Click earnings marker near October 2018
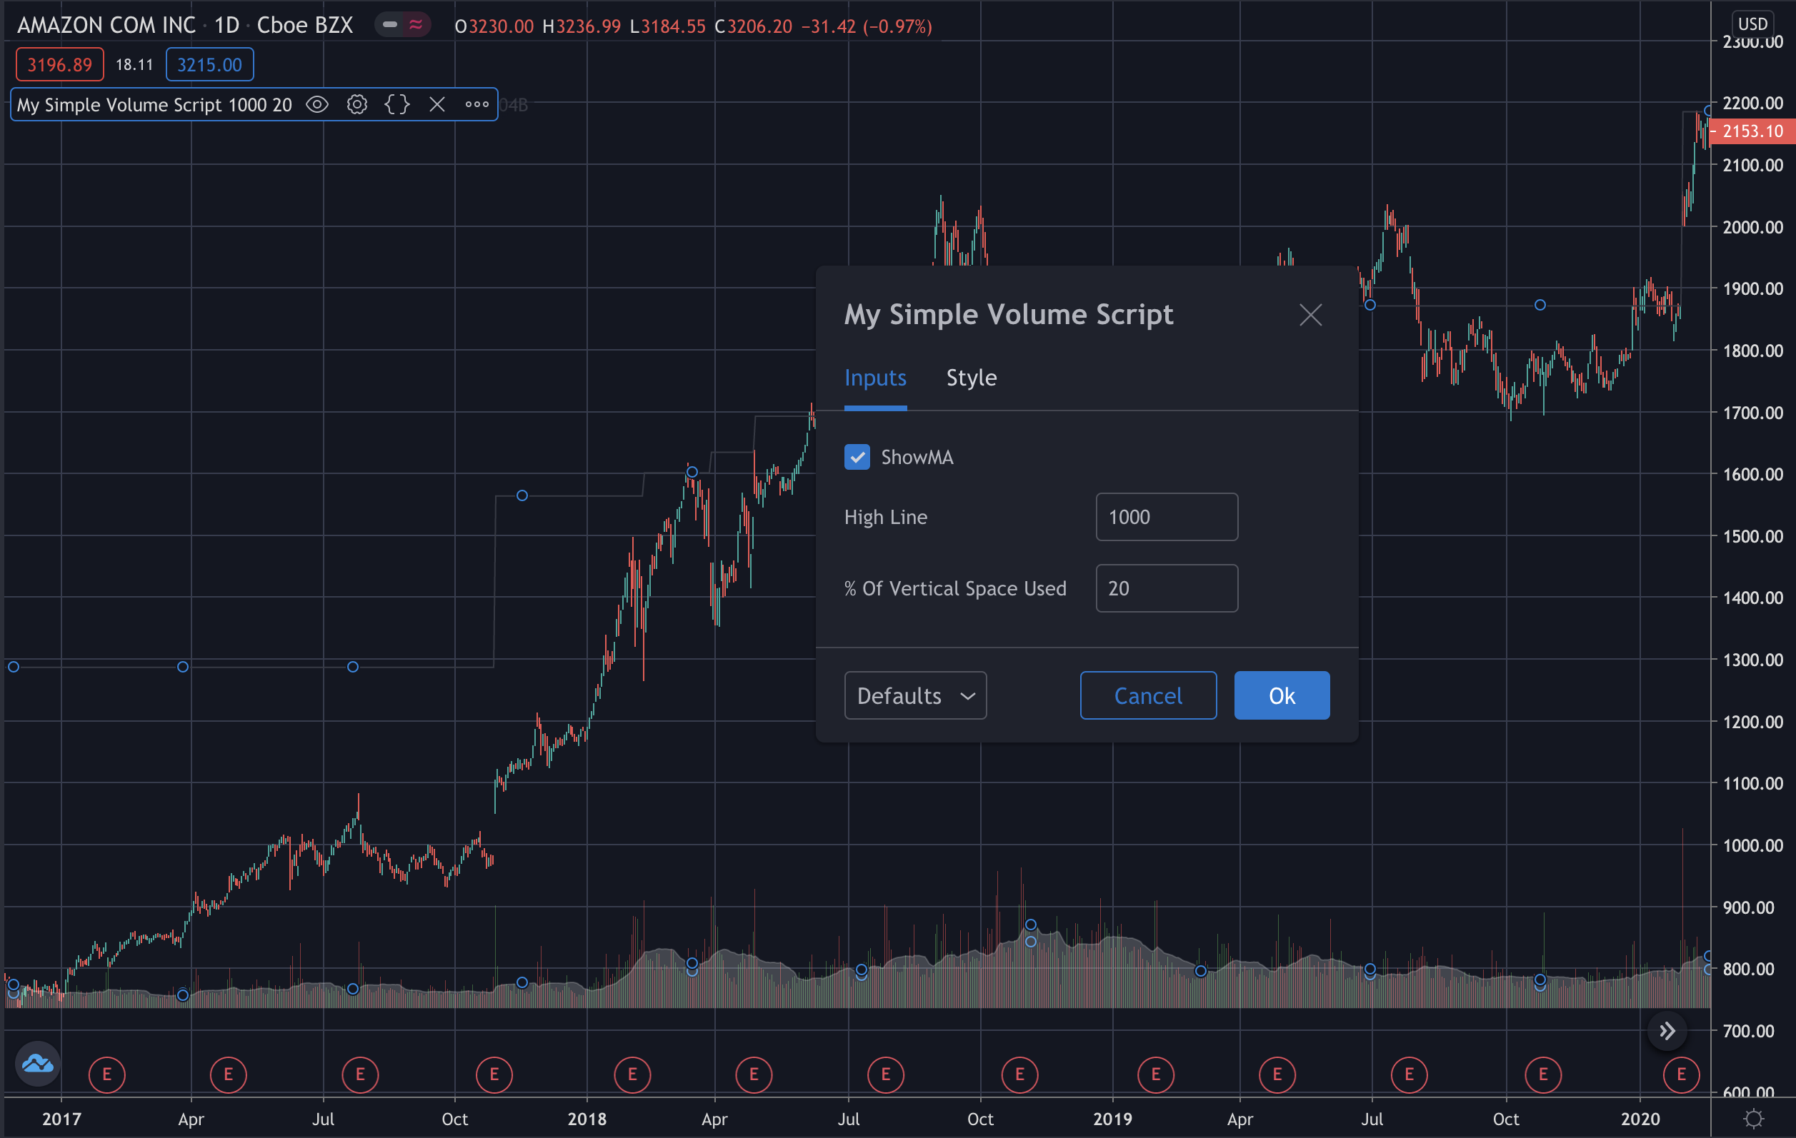This screenshot has width=1796, height=1138. [x=1019, y=1074]
